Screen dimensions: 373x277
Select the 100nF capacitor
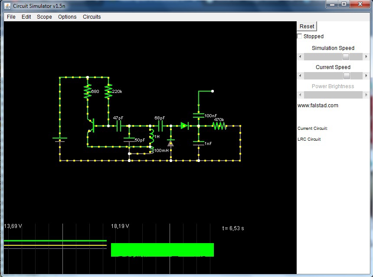198,115
